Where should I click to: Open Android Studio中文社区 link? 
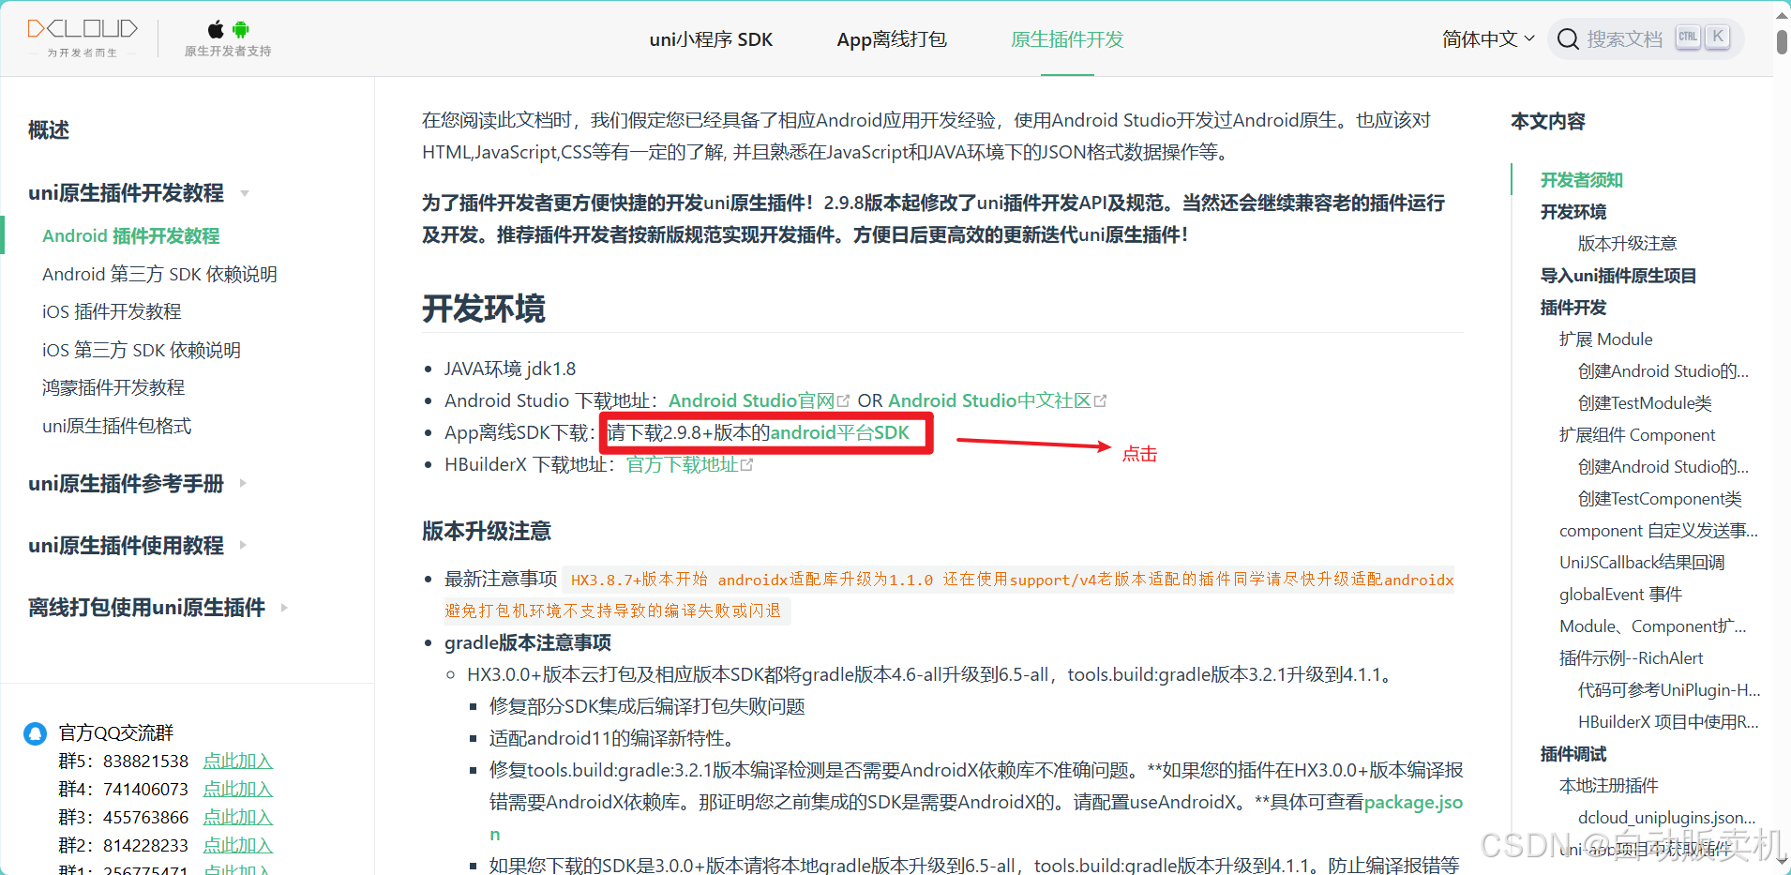tap(990, 401)
